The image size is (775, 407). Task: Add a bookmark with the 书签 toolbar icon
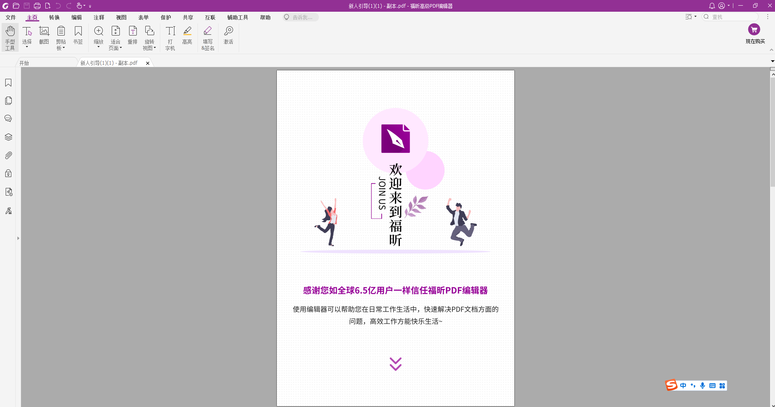78,36
